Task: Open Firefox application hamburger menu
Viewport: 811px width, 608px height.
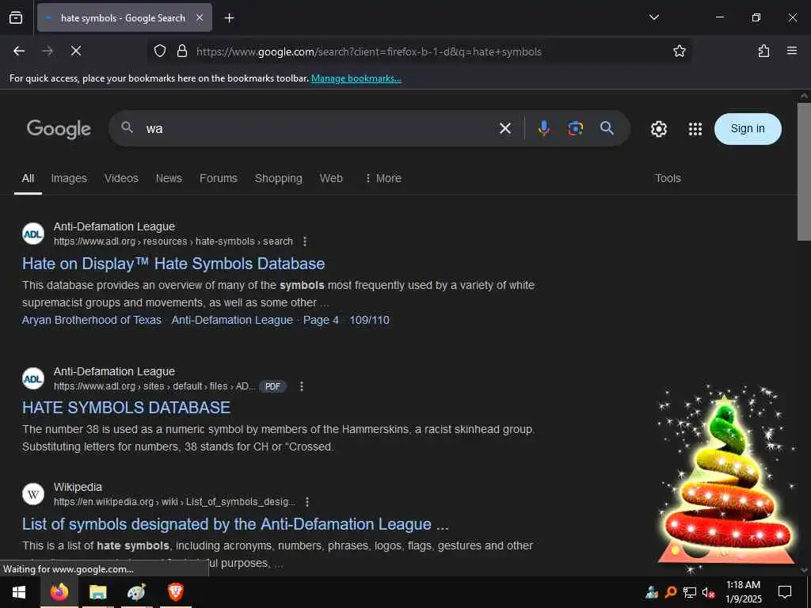Action: 791,51
